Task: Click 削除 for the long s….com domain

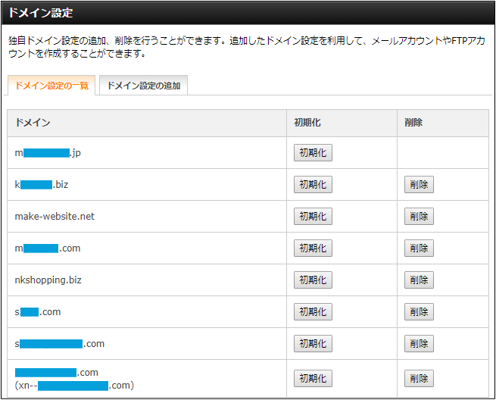Action: (419, 344)
